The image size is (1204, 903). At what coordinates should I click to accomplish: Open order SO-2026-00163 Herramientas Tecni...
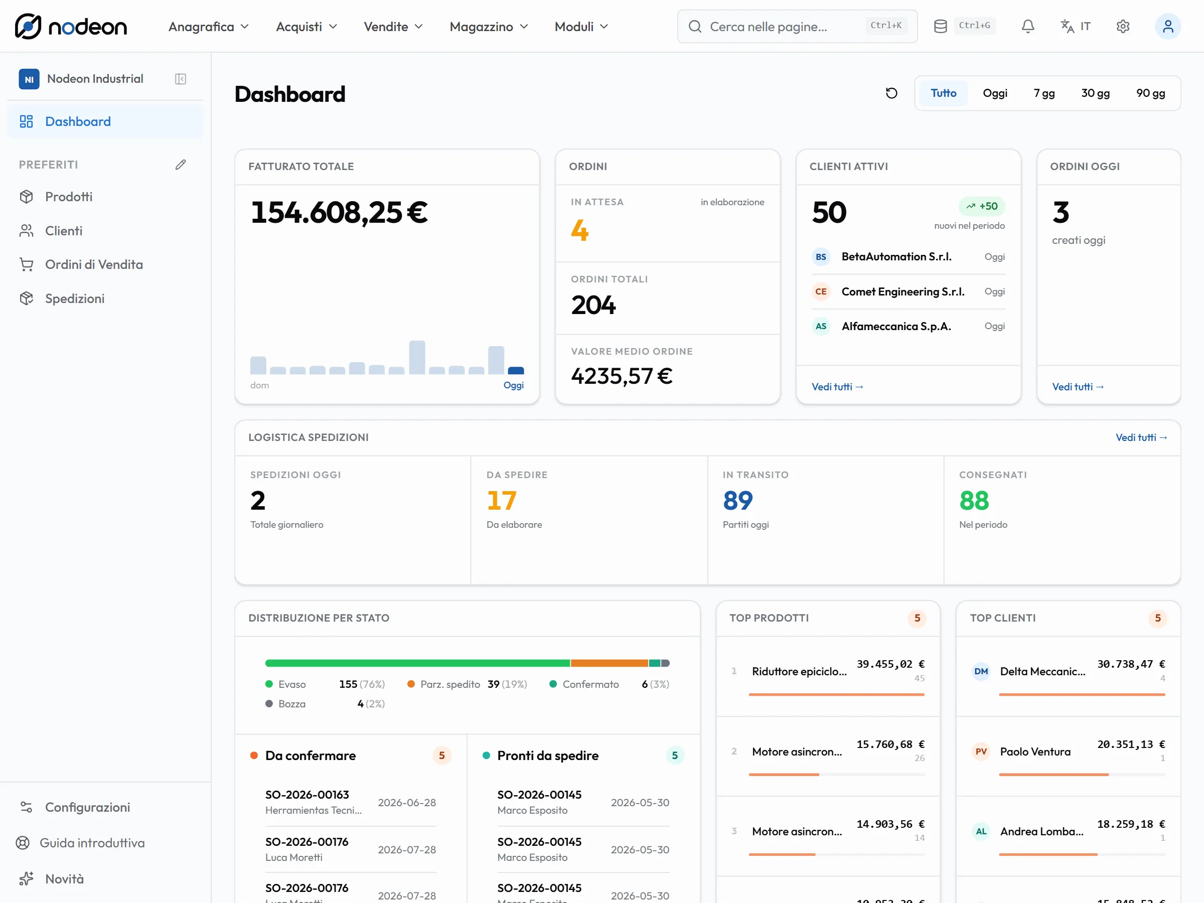tap(351, 802)
